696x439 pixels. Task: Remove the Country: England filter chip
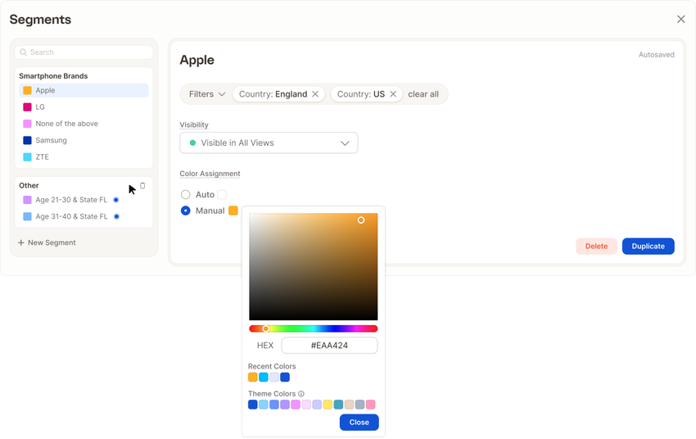pos(315,94)
